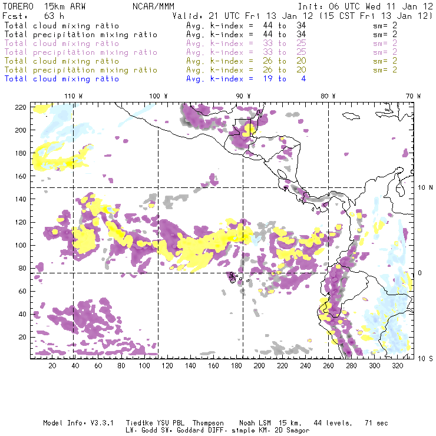This screenshot has height=436, width=436.
Task: Select the pink "Total cloud mixing ratio" legend line
Action: point(62,44)
